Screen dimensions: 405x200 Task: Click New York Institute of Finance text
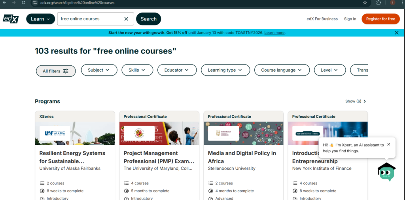click(x=322, y=169)
